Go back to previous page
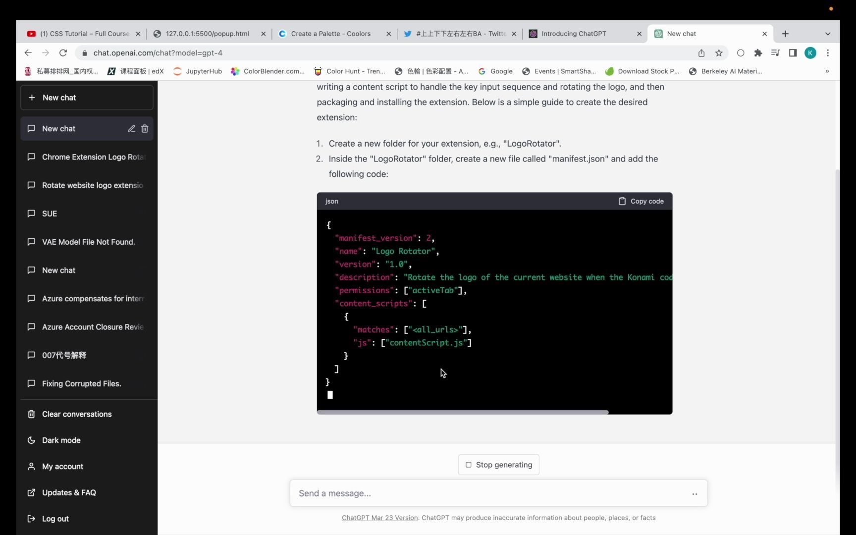 click(x=28, y=53)
